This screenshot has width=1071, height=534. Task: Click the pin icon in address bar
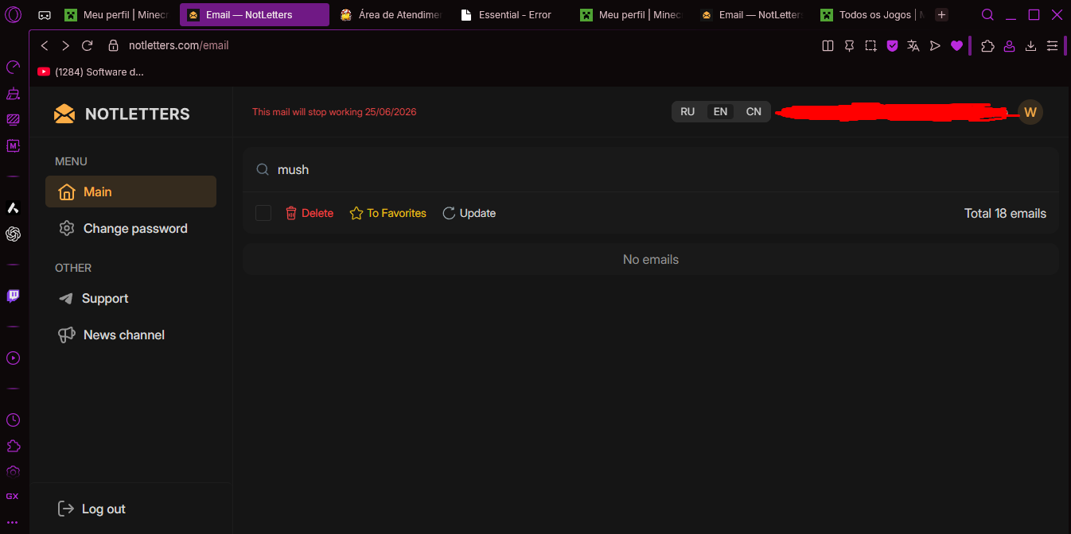click(849, 46)
